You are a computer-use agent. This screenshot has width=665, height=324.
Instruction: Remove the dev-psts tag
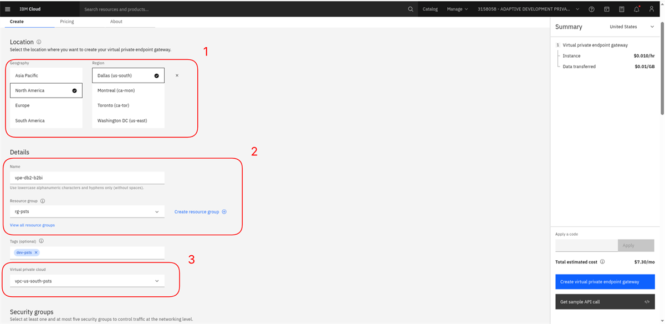(36, 252)
